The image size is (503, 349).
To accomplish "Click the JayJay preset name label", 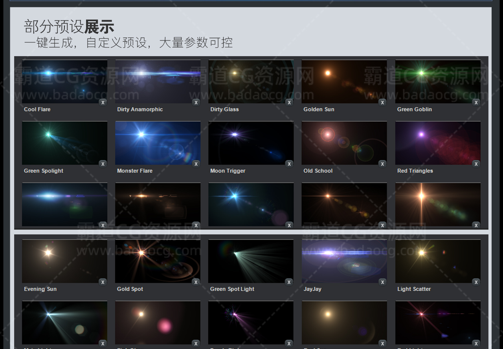I will point(312,289).
